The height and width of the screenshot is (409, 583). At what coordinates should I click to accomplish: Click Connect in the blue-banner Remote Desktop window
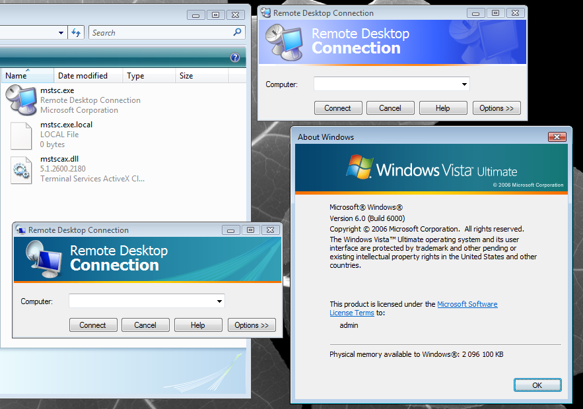coord(338,108)
